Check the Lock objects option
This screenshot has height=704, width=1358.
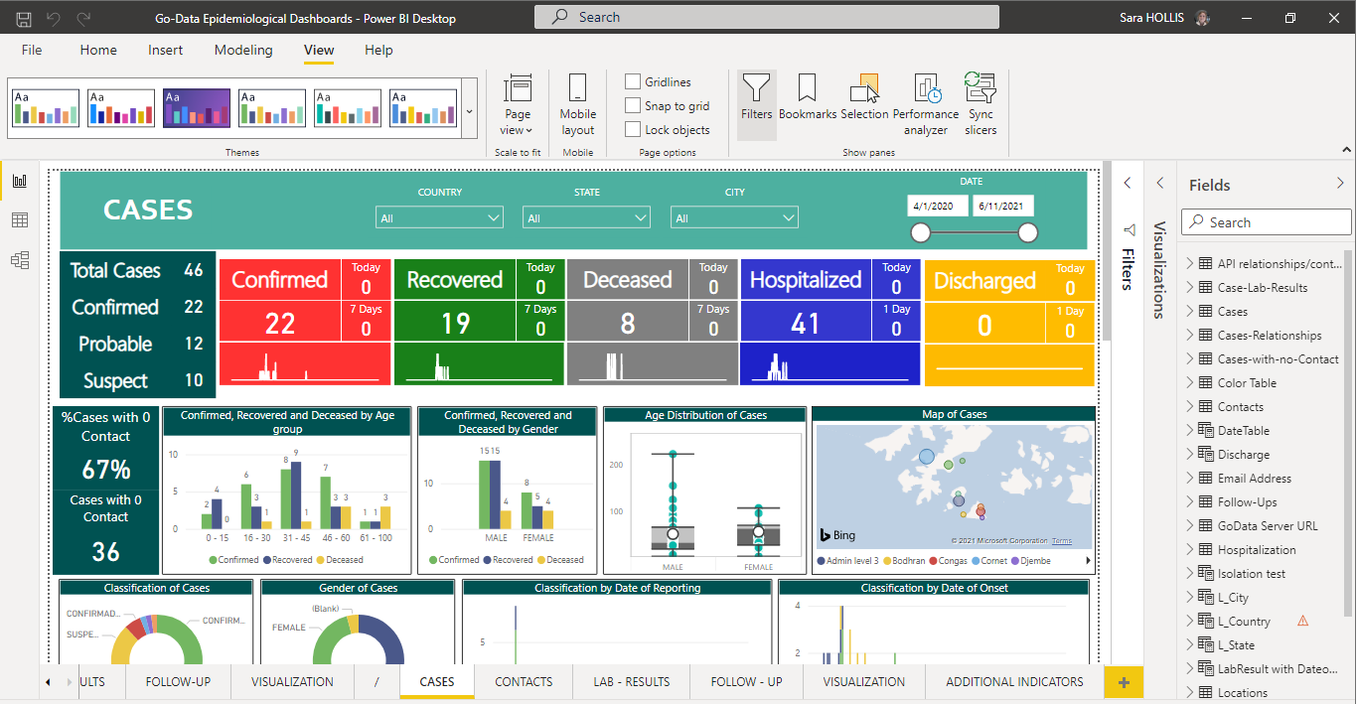pos(633,130)
